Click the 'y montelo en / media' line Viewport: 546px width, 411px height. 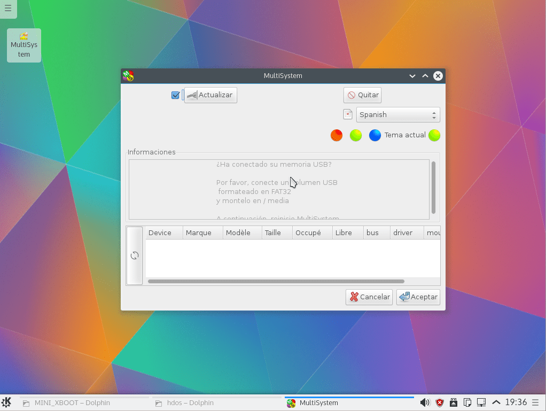(253, 200)
